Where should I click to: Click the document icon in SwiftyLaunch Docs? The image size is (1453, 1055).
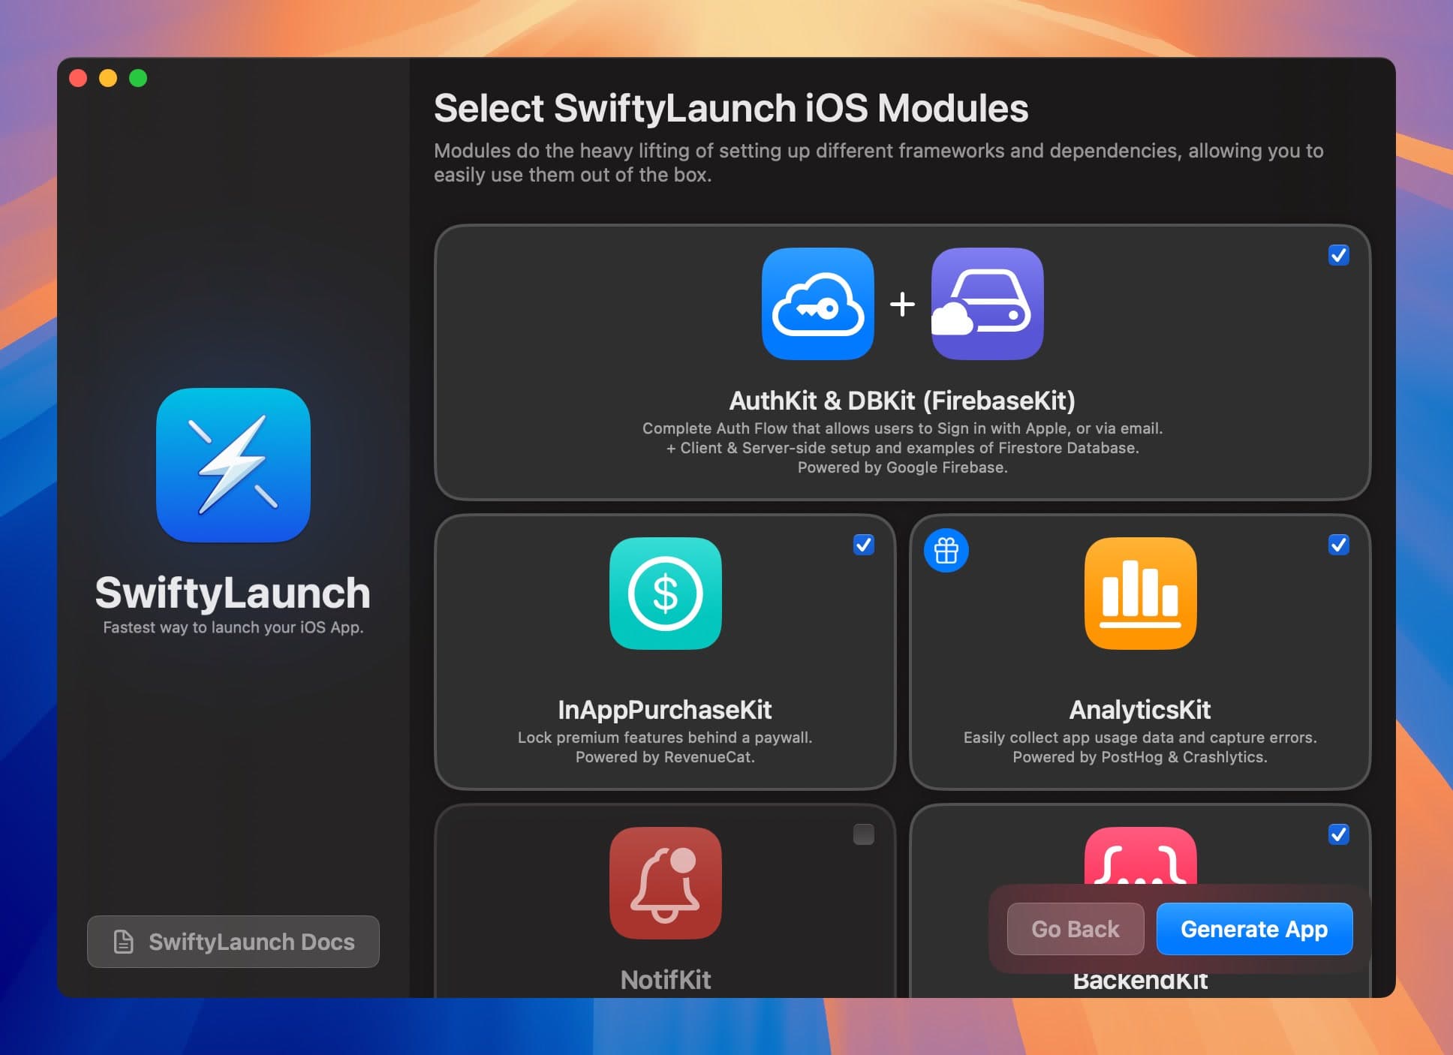pyautogui.click(x=123, y=942)
